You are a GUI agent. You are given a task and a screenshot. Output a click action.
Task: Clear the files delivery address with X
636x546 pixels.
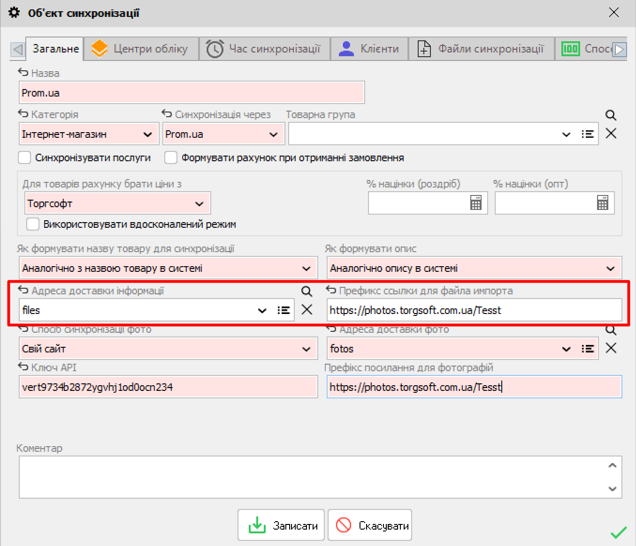pos(307,310)
